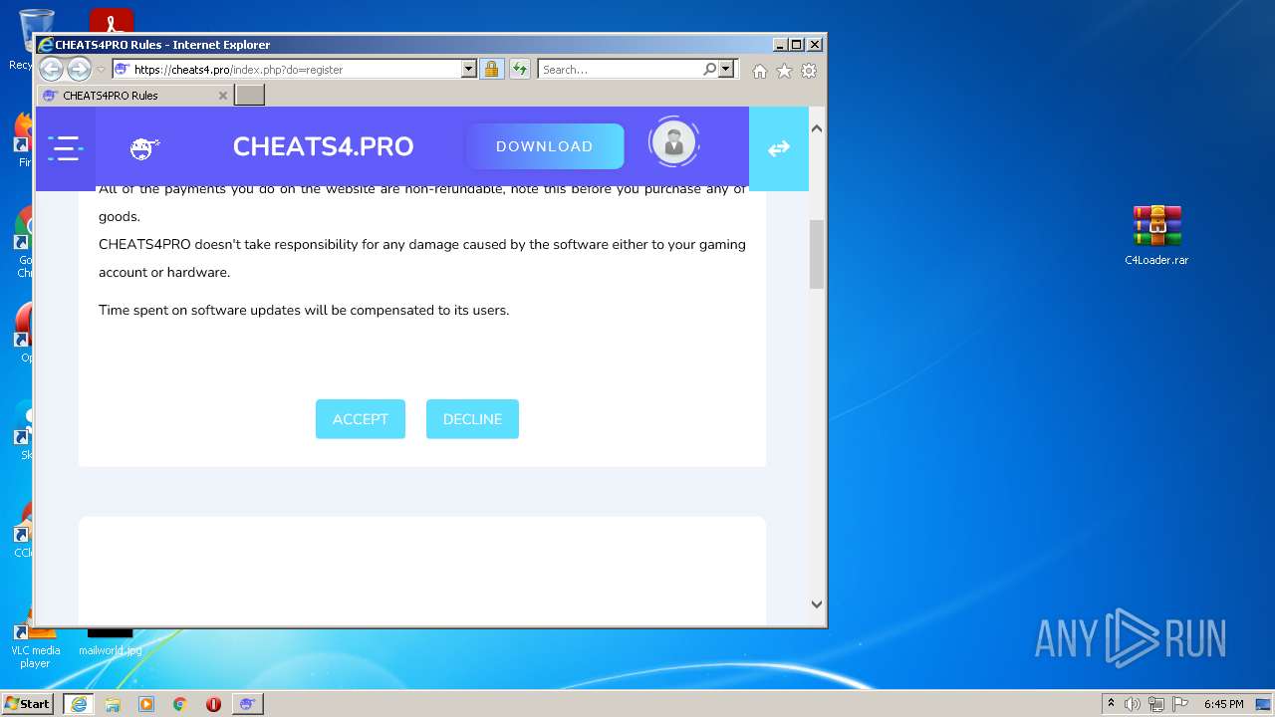Close the CHEATS4PRO Rules tab
The width and height of the screenshot is (1275, 717).
tap(223, 96)
